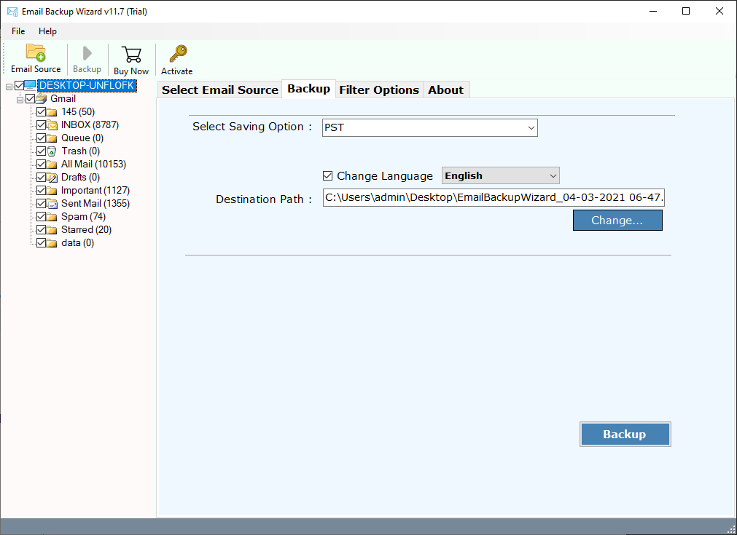
Task: Click the 145 (50) folder icon
Action: [52, 111]
